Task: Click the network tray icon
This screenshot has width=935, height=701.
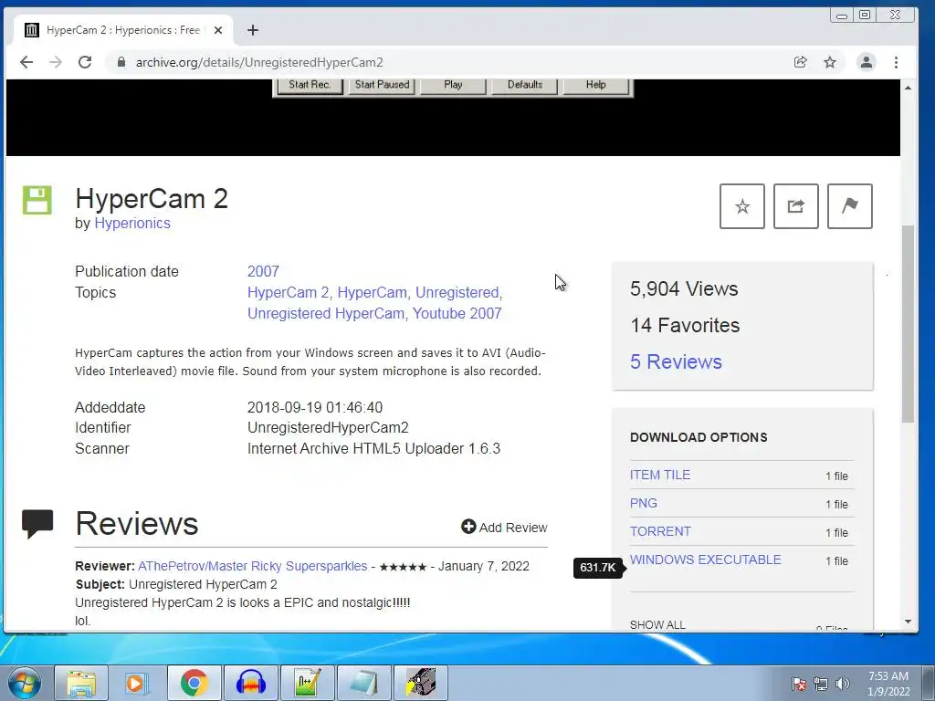Action: (x=821, y=684)
